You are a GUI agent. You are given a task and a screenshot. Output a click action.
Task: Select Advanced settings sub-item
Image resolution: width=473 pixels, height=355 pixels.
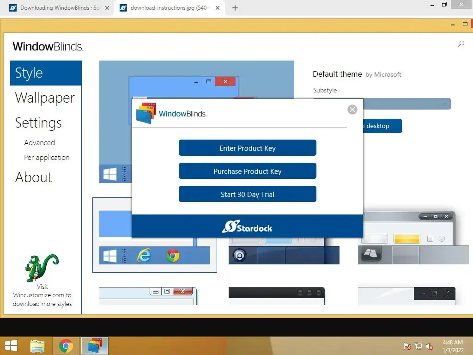click(x=40, y=142)
